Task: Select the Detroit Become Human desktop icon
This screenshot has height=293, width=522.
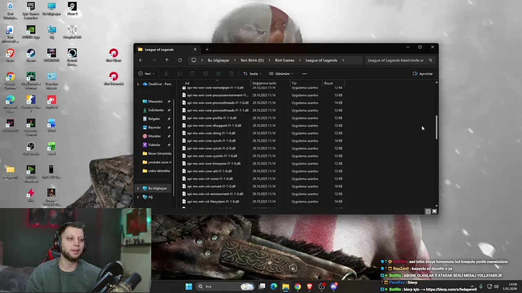Action: click(x=72, y=57)
